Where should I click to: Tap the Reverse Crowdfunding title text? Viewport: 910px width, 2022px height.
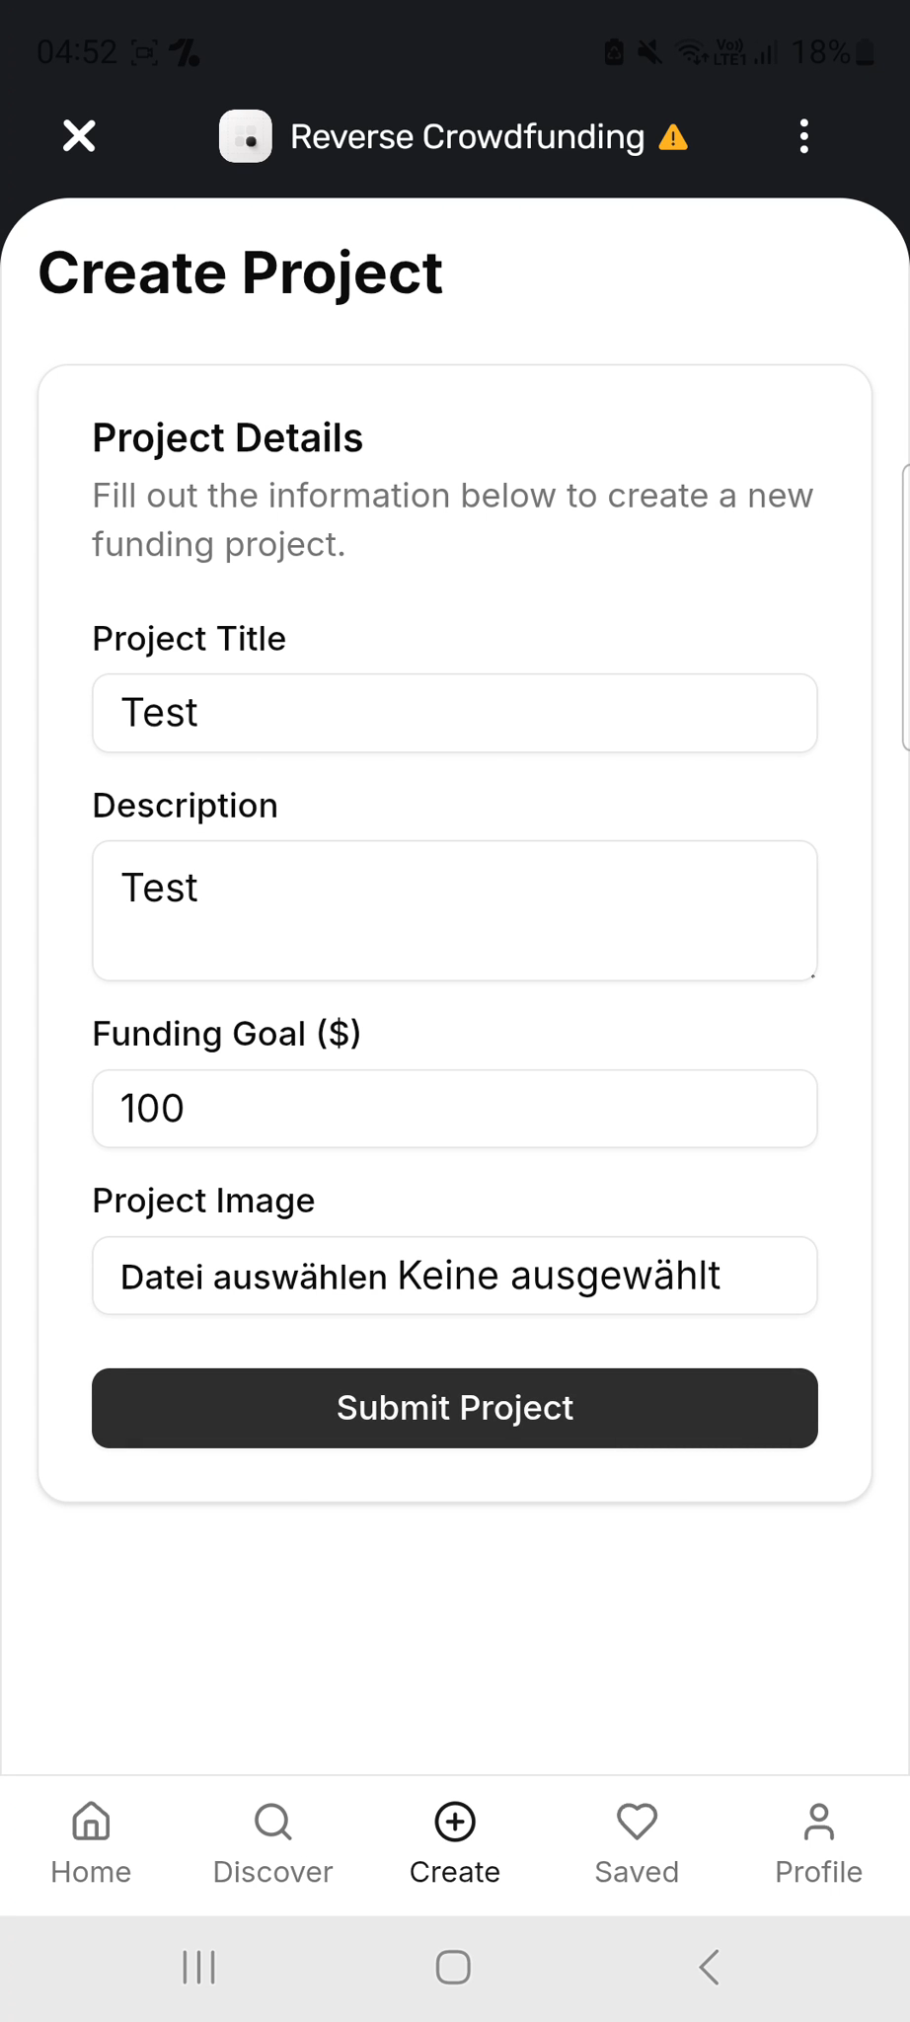pyautogui.click(x=467, y=136)
